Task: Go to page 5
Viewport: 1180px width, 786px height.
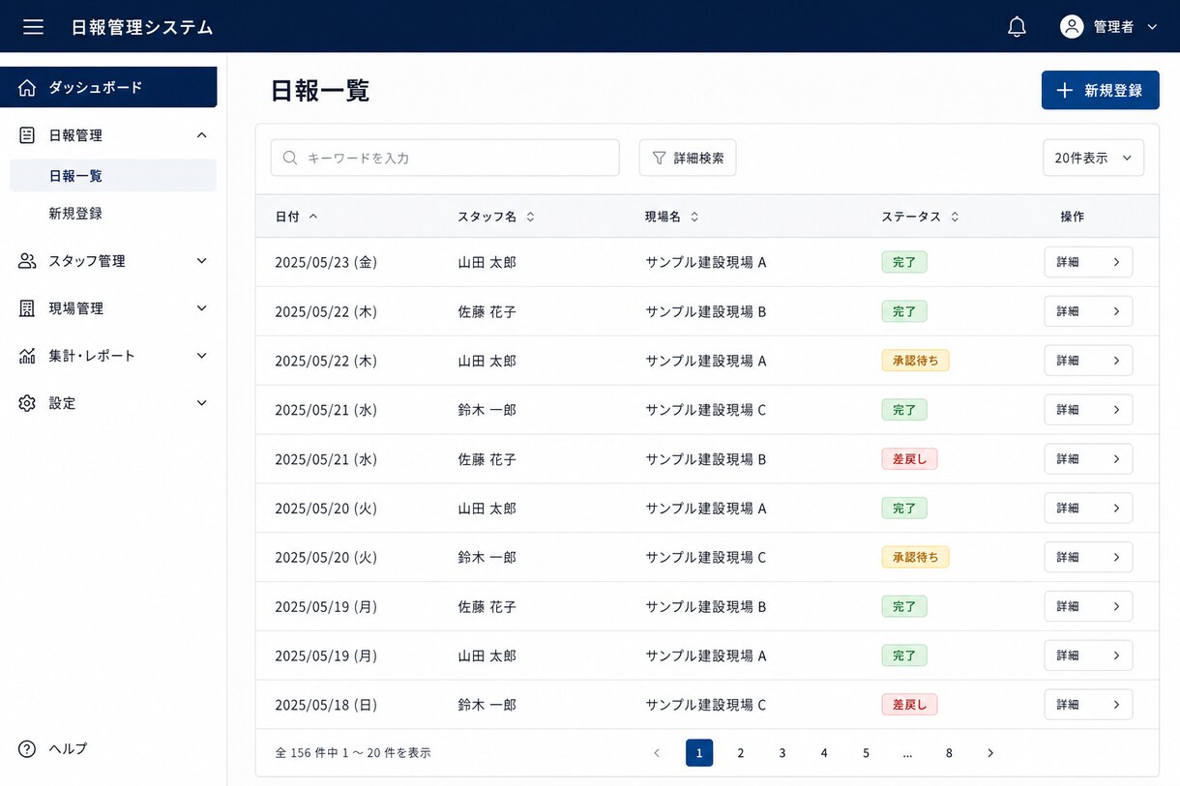Action: point(866,753)
